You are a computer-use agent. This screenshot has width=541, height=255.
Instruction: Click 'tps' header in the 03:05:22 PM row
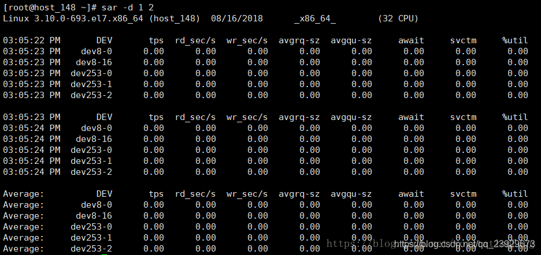coord(156,40)
